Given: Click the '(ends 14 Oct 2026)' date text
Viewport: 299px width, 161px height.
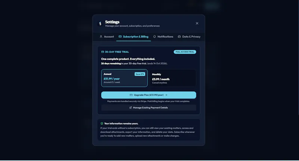Looking at the screenshot, I should 157,63.
